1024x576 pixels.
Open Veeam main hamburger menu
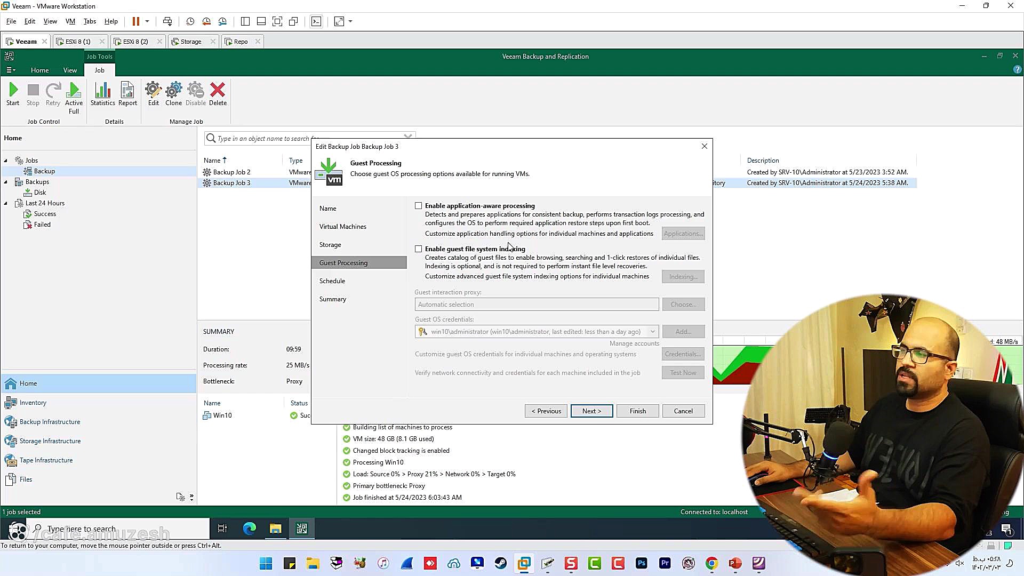pyautogui.click(x=11, y=70)
